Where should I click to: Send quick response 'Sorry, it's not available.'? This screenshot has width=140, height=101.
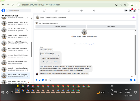(x=50, y=62)
